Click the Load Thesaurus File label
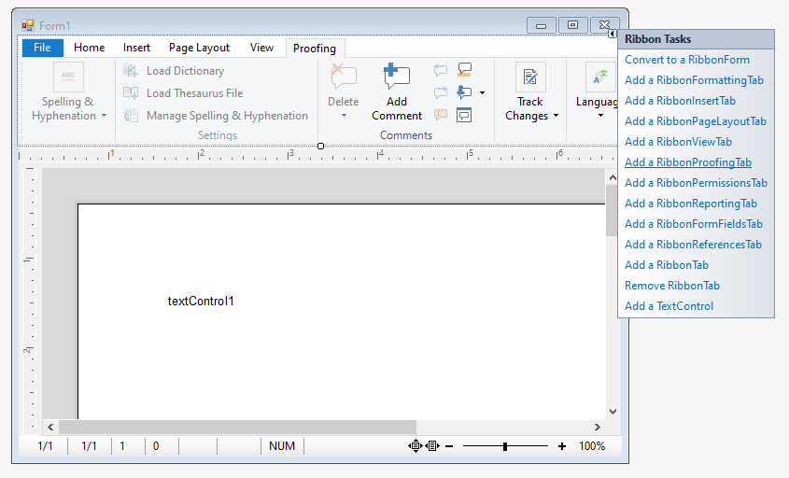This screenshot has width=789, height=478. click(x=195, y=93)
